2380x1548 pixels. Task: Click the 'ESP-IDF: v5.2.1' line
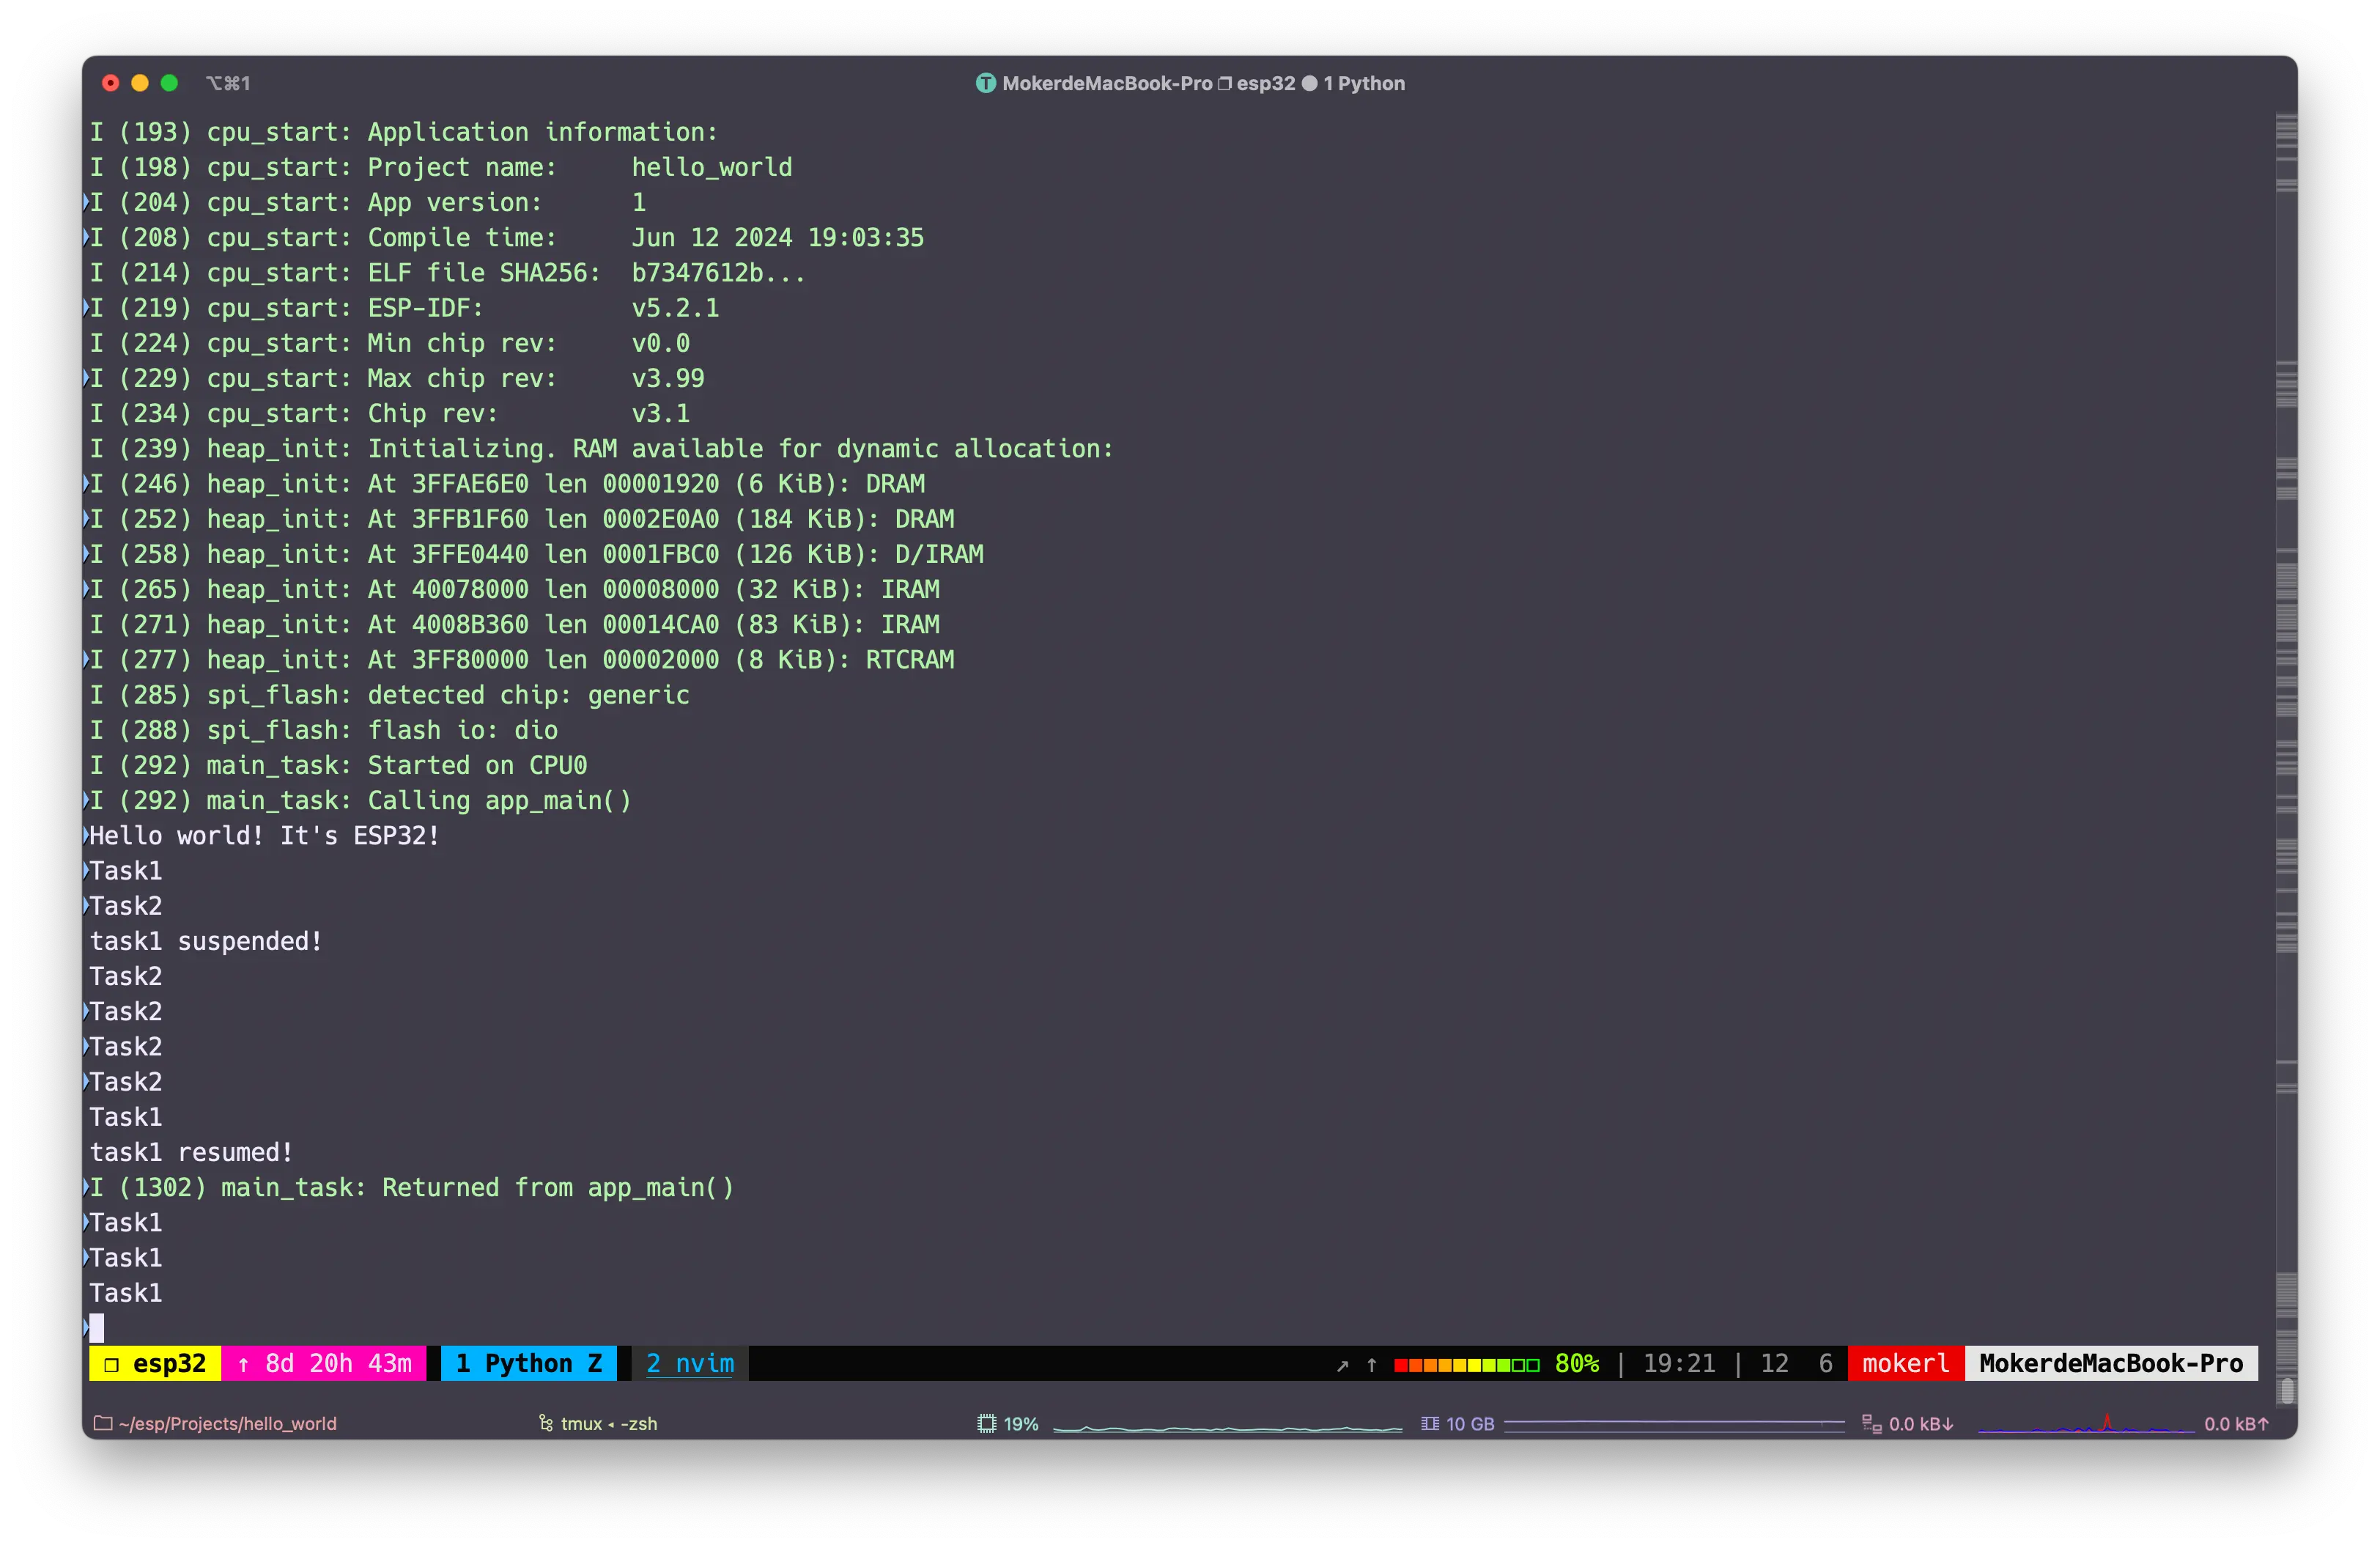[404, 308]
